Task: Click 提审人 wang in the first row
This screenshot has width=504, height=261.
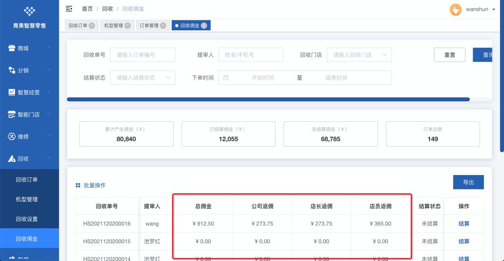Action: (x=152, y=224)
